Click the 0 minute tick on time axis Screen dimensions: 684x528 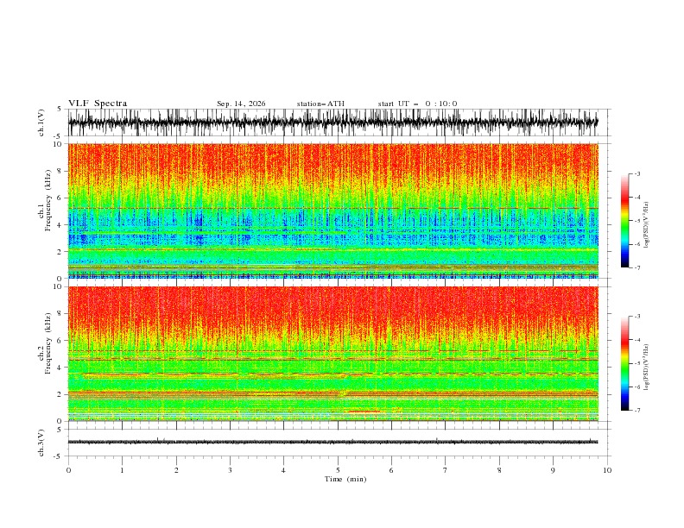[68, 470]
